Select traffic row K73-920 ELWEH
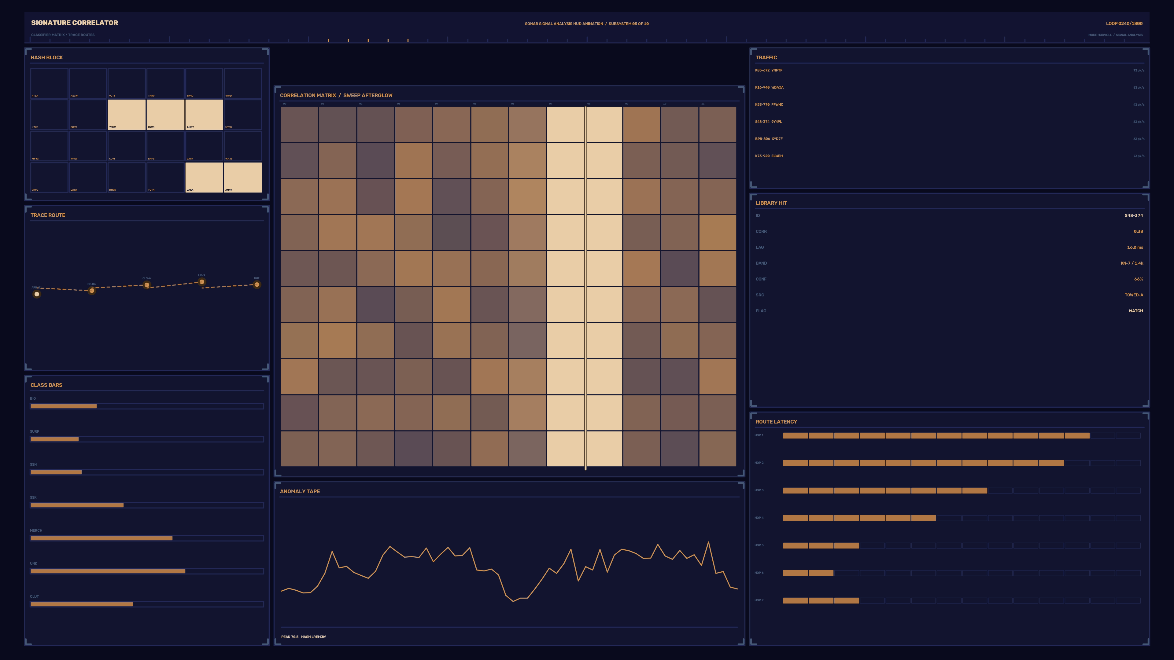1174x660 pixels. click(x=949, y=156)
